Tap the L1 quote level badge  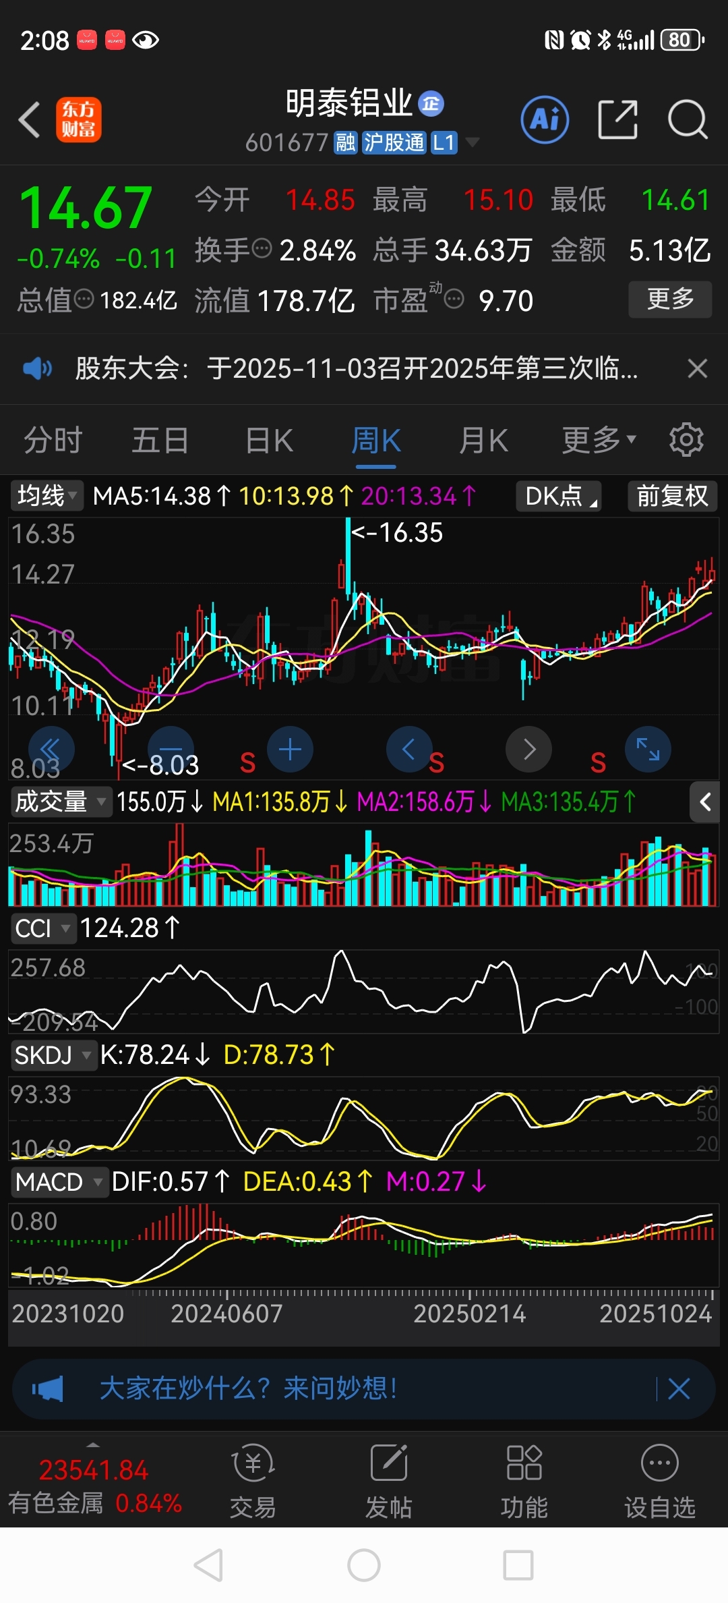pyautogui.click(x=444, y=143)
